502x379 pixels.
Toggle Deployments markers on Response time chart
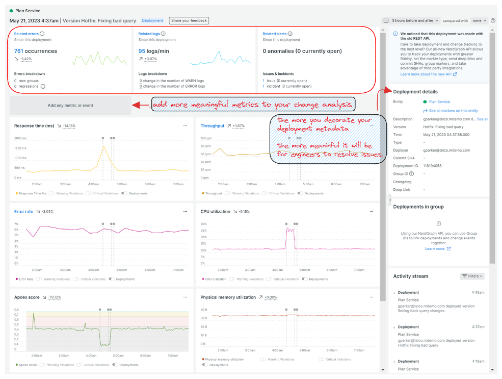point(123,194)
